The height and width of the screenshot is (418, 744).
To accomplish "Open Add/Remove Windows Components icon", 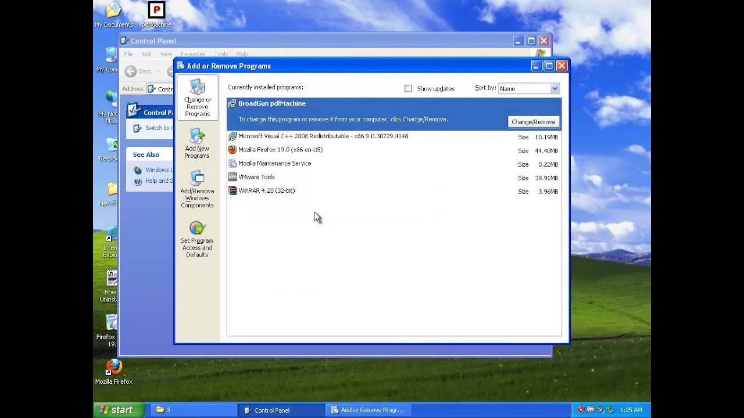I will coord(197,178).
